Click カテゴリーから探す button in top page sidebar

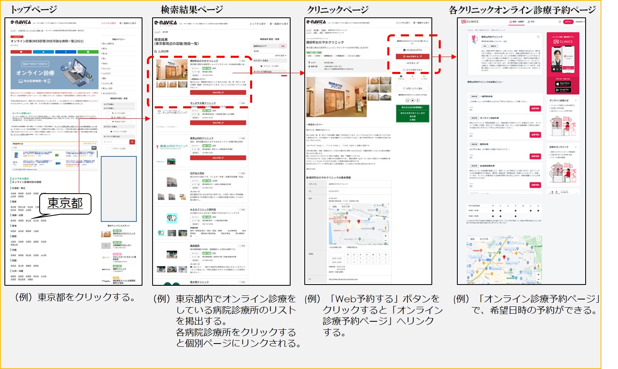click(119, 131)
